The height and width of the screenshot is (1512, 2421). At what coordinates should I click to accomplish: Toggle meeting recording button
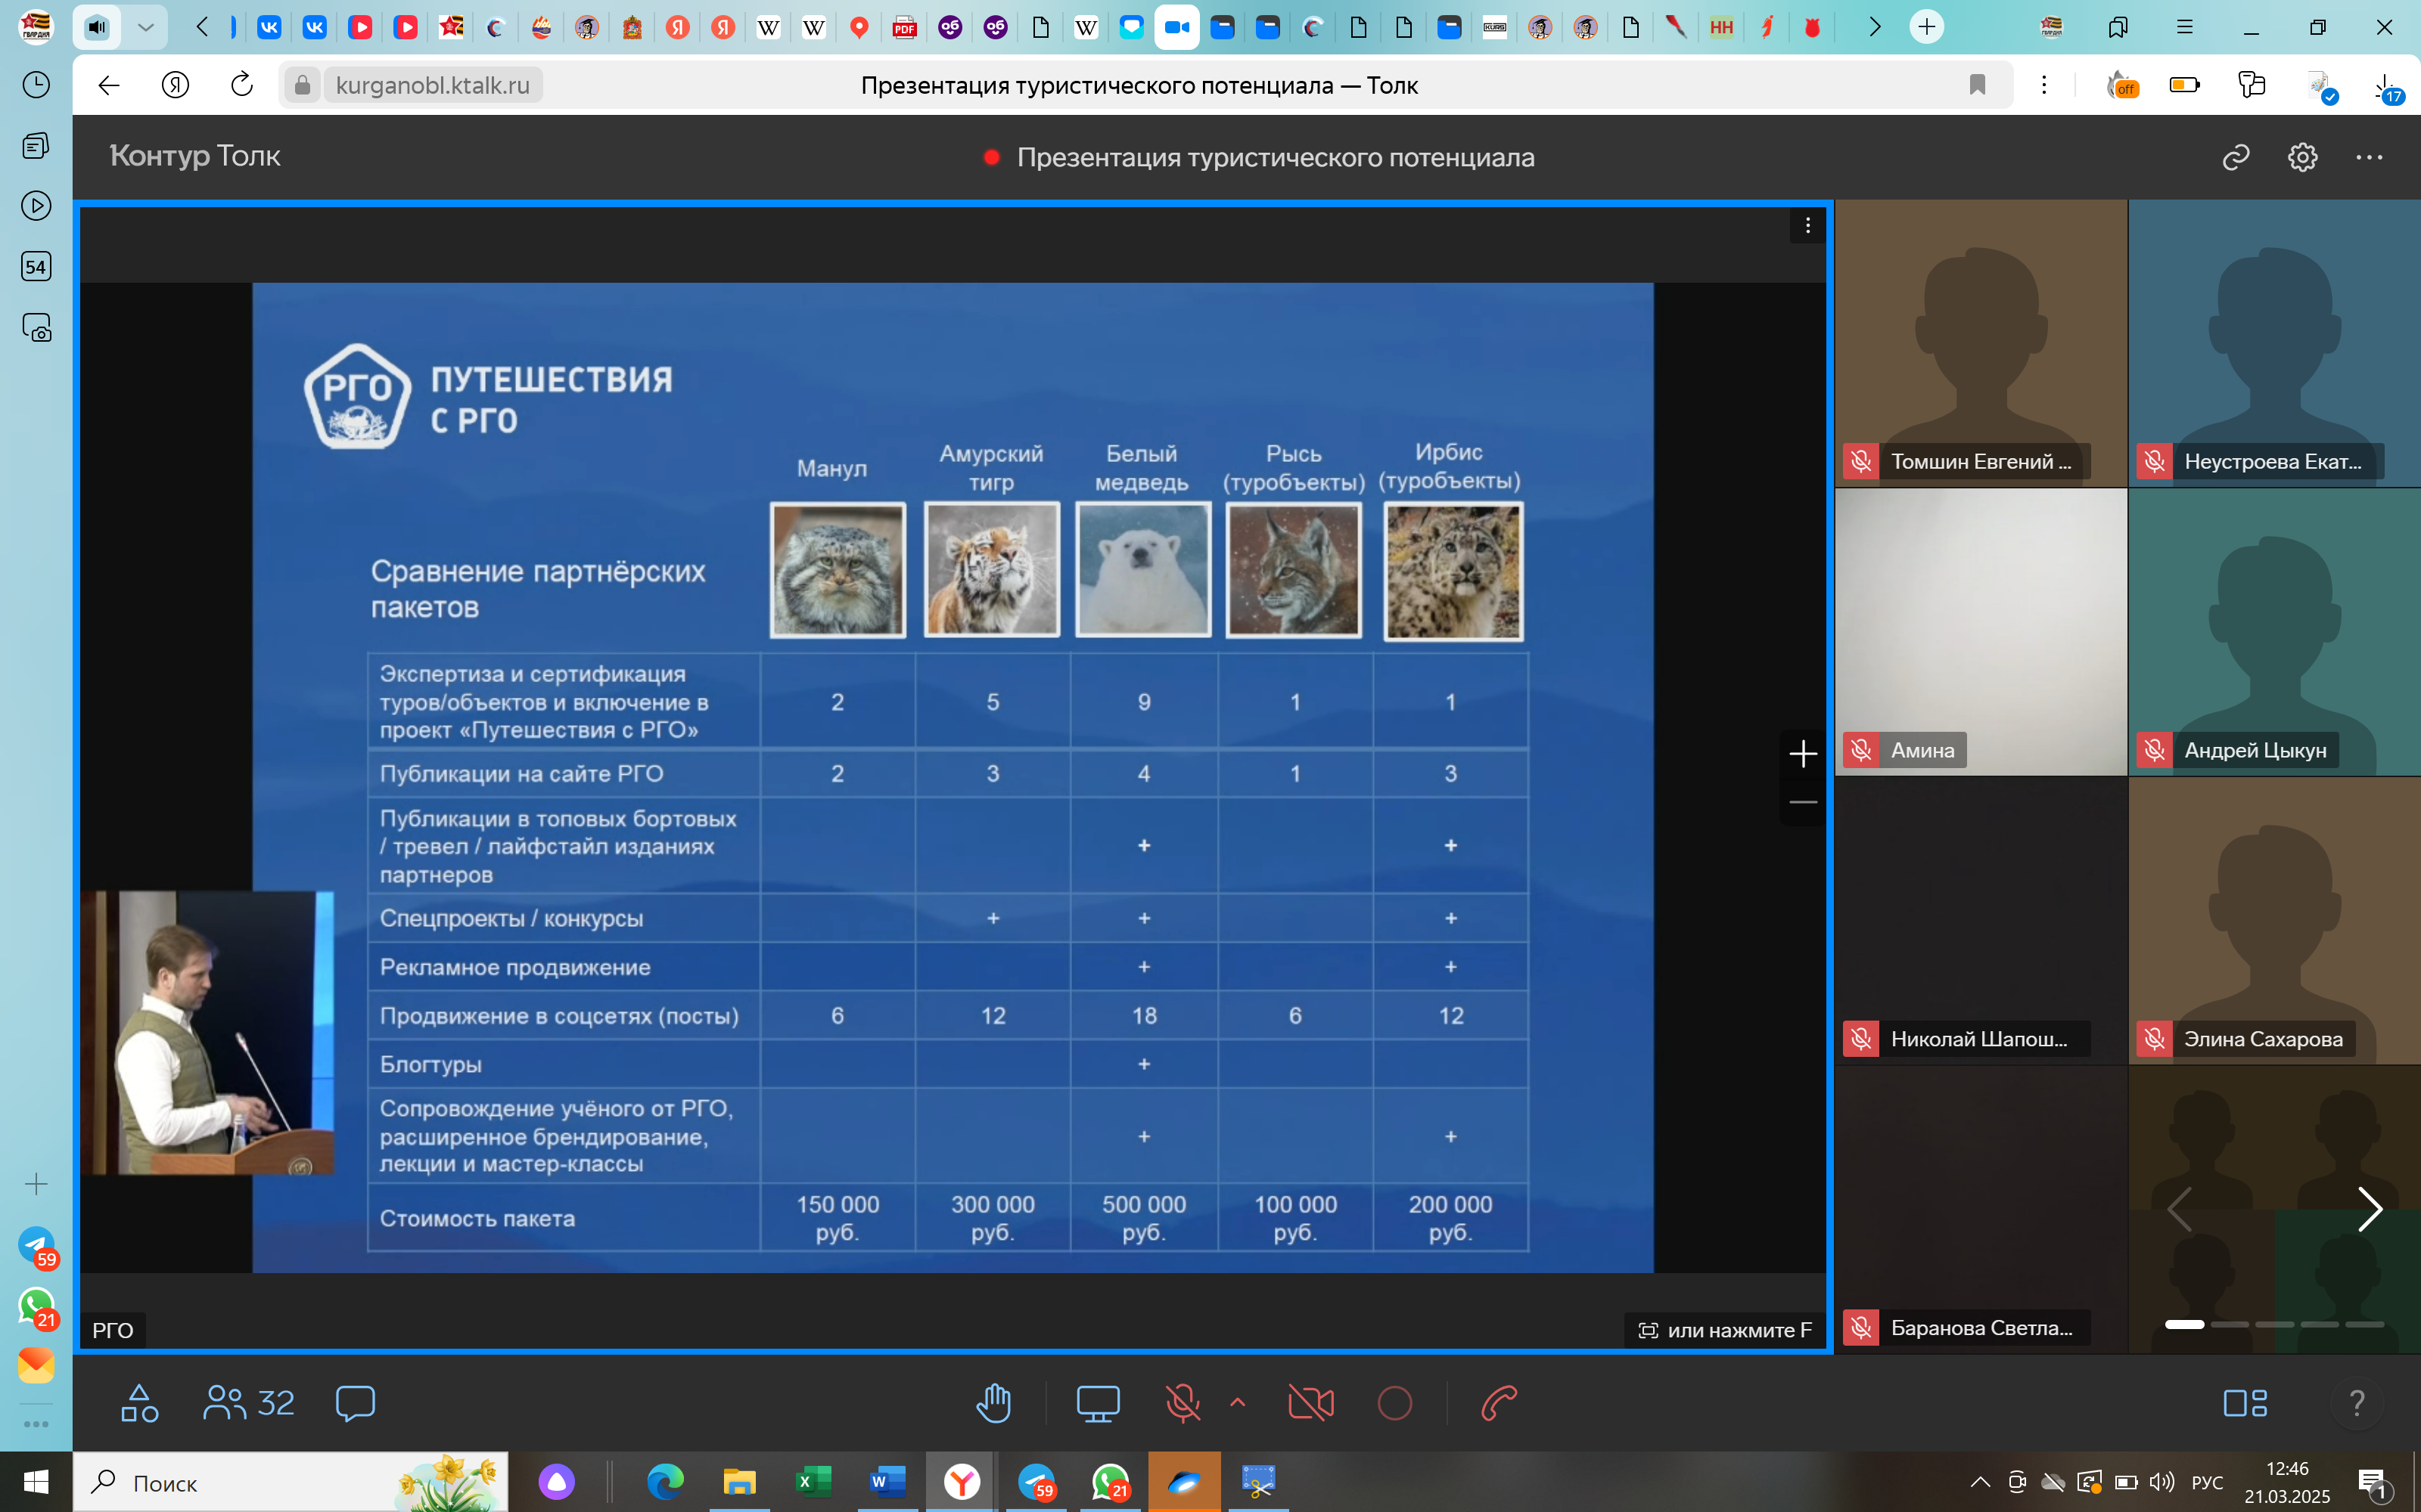click(1394, 1403)
